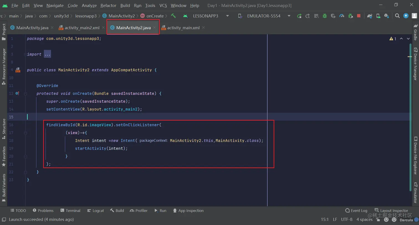Jump to next highlighted error arrow
The image size is (419, 225).
(408, 39)
